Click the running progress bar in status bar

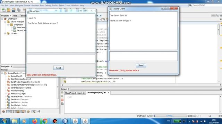(170, 116)
